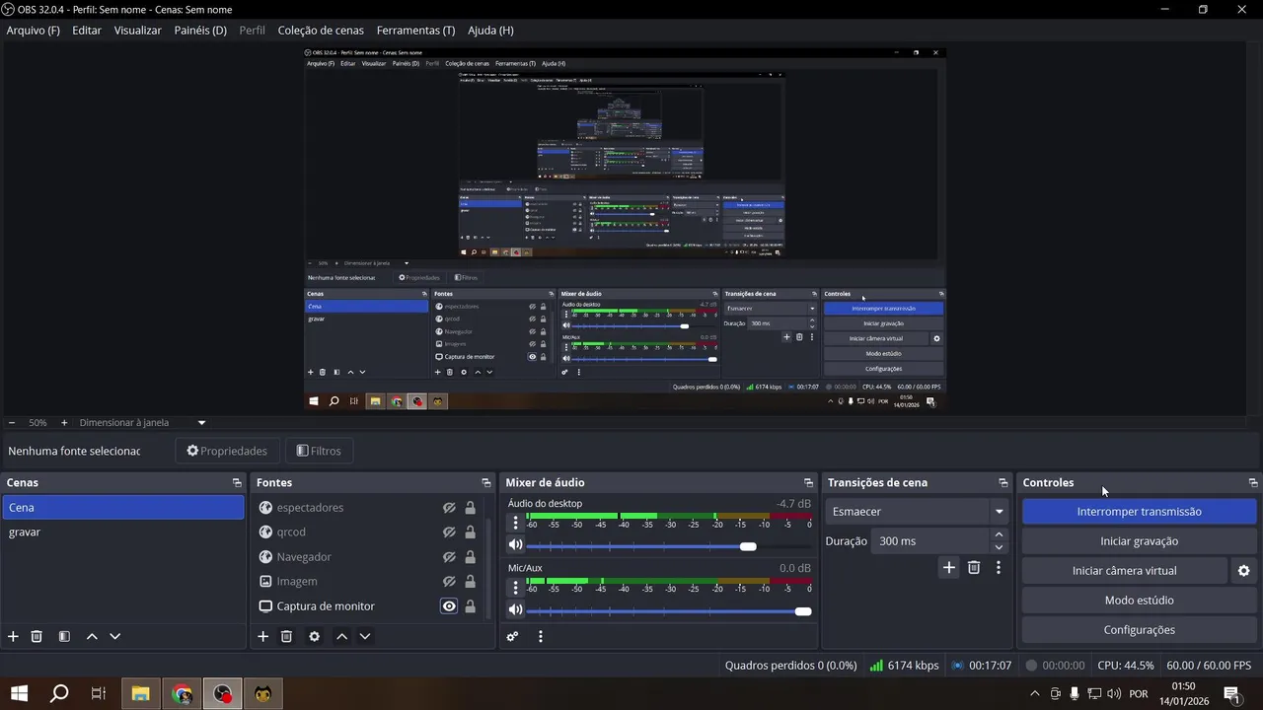Open Chrome from the taskbar
The width and height of the screenshot is (1263, 710).
click(182, 693)
